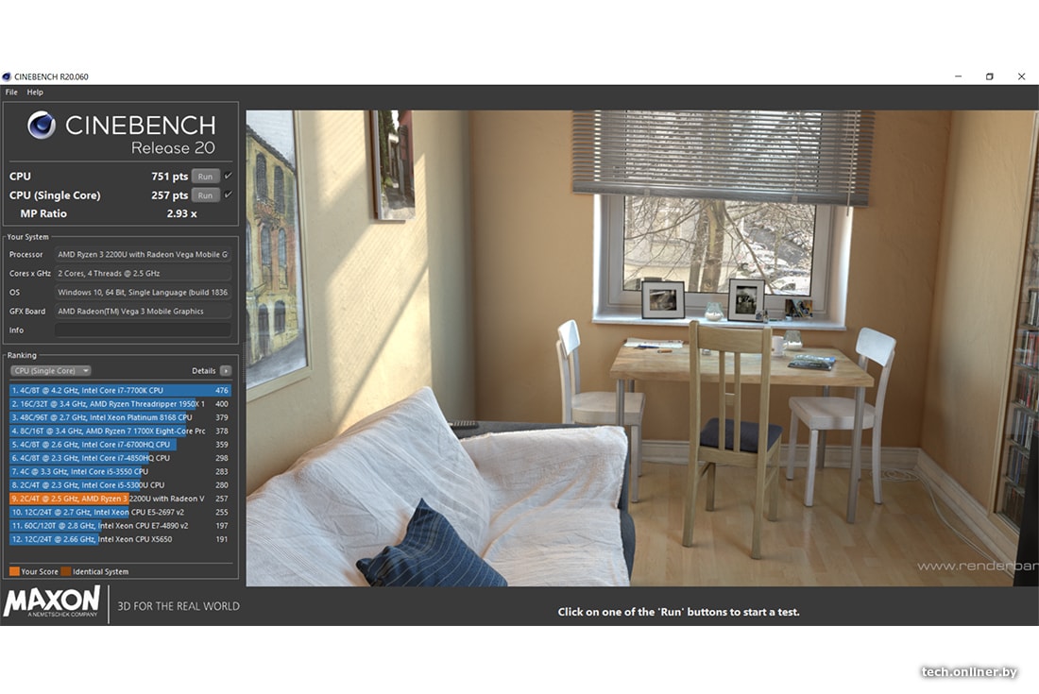Select ranking row 3 Intel Xeon Platinum 8168
This screenshot has width=1039, height=694.
tap(120, 417)
